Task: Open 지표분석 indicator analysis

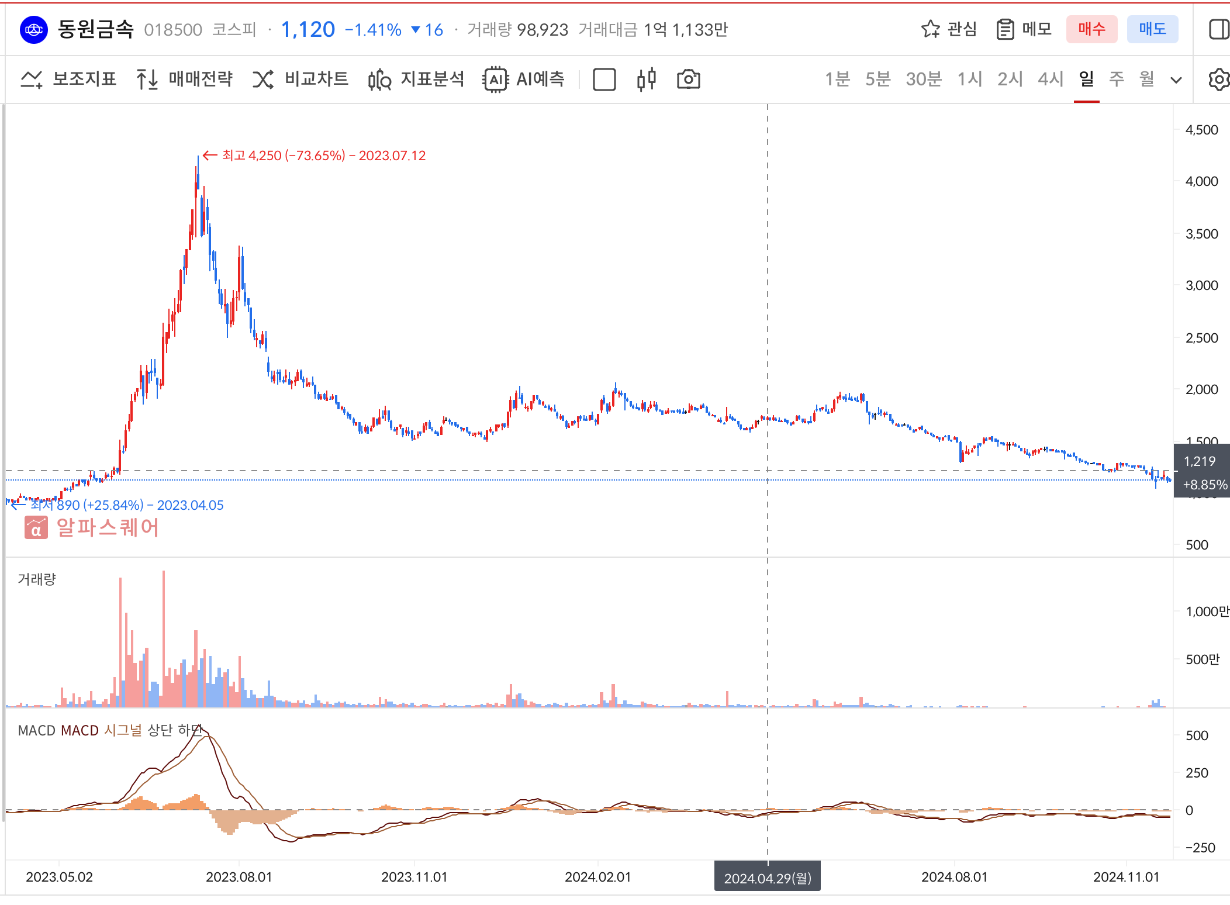Action: (x=416, y=79)
